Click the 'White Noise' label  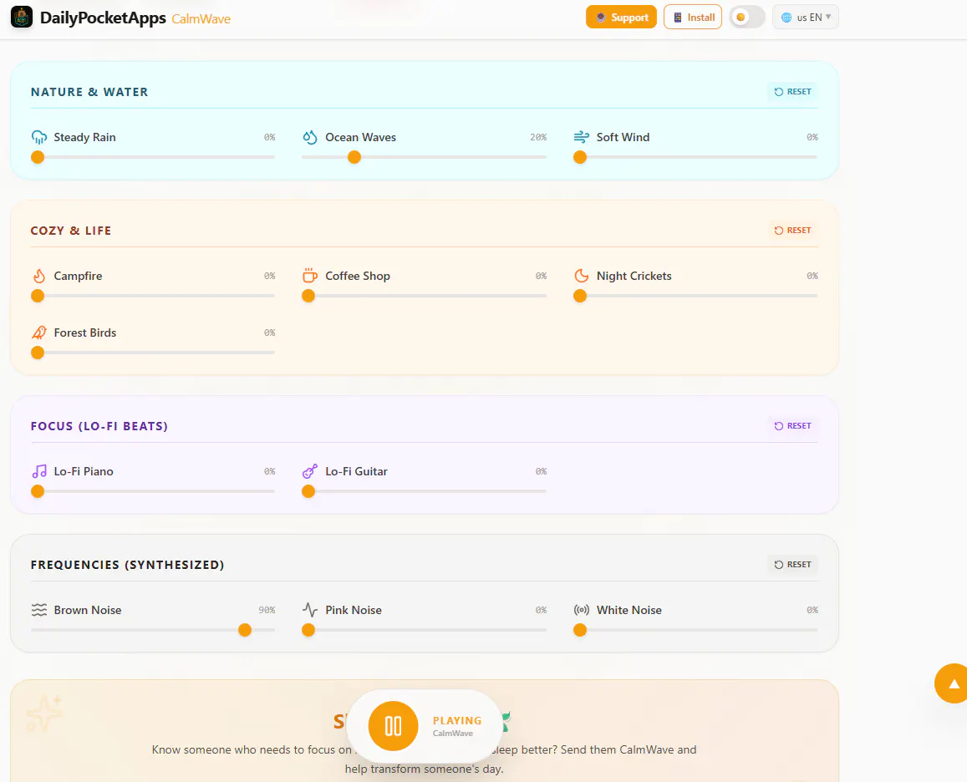pos(629,610)
